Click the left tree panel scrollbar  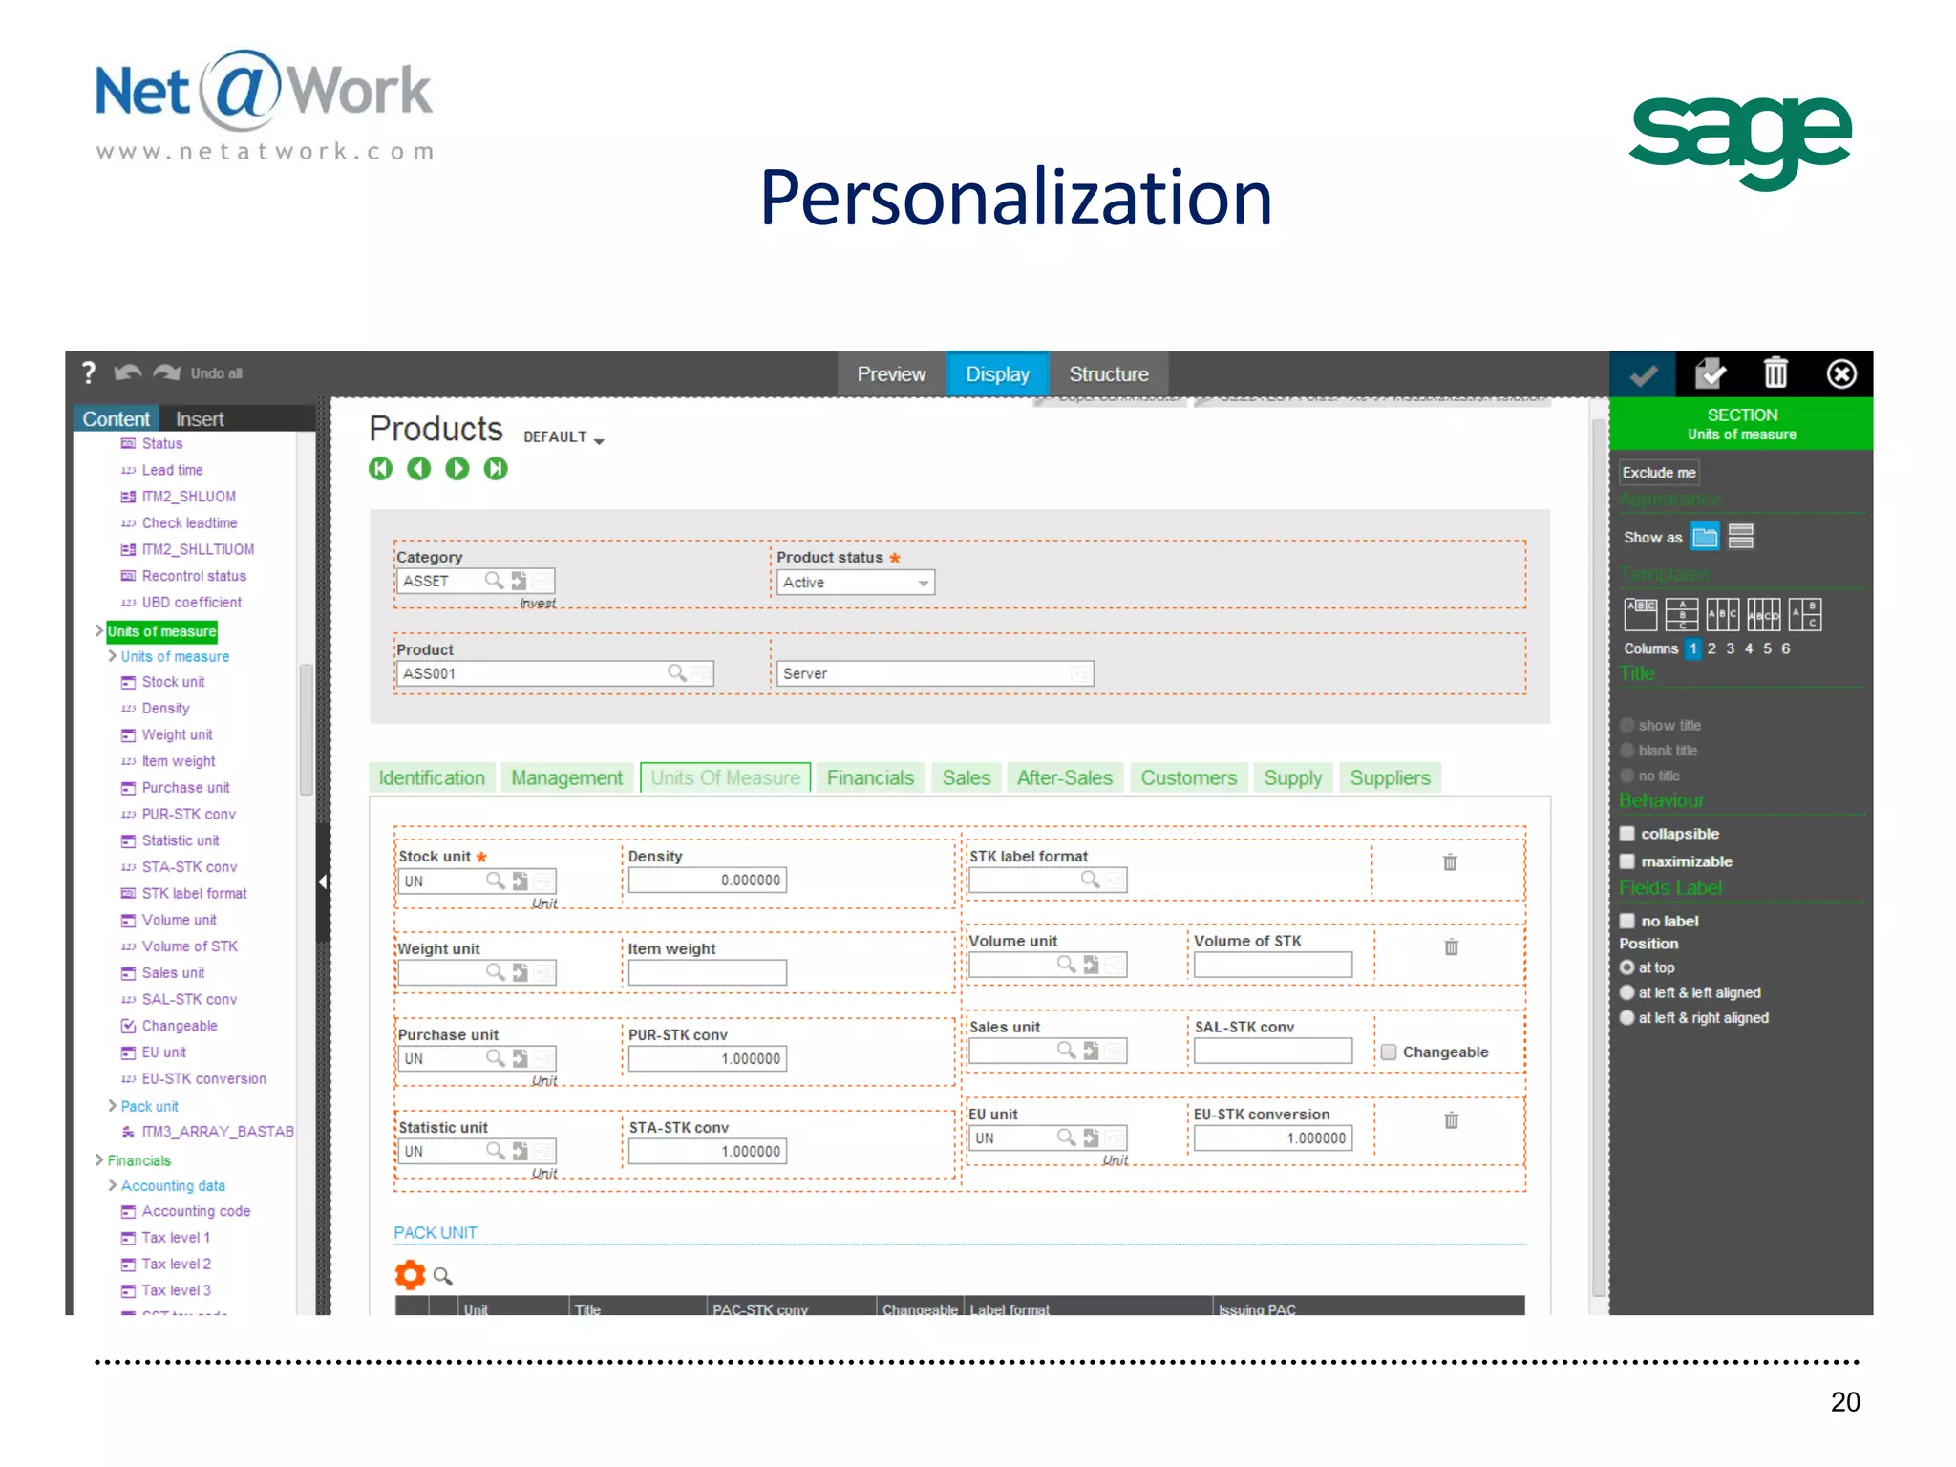pos(306,730)
